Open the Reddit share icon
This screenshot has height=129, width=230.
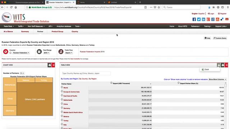coord(213,19)
